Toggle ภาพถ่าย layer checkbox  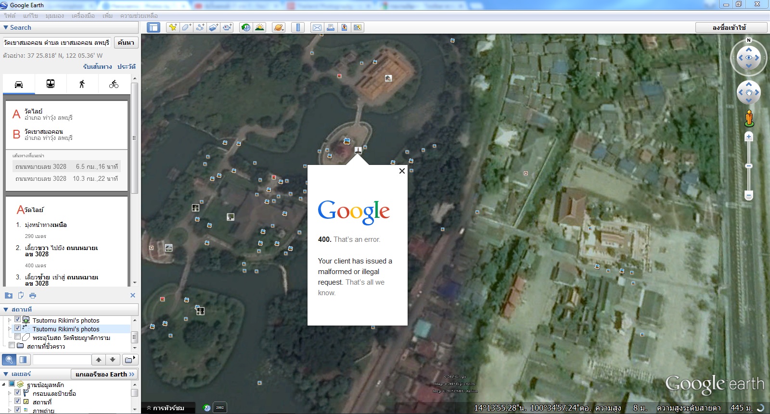pyautogui.click(x=17, y=410)
